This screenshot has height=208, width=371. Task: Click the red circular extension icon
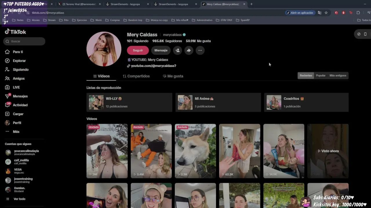pyautogui.click(x=336, y=13)
